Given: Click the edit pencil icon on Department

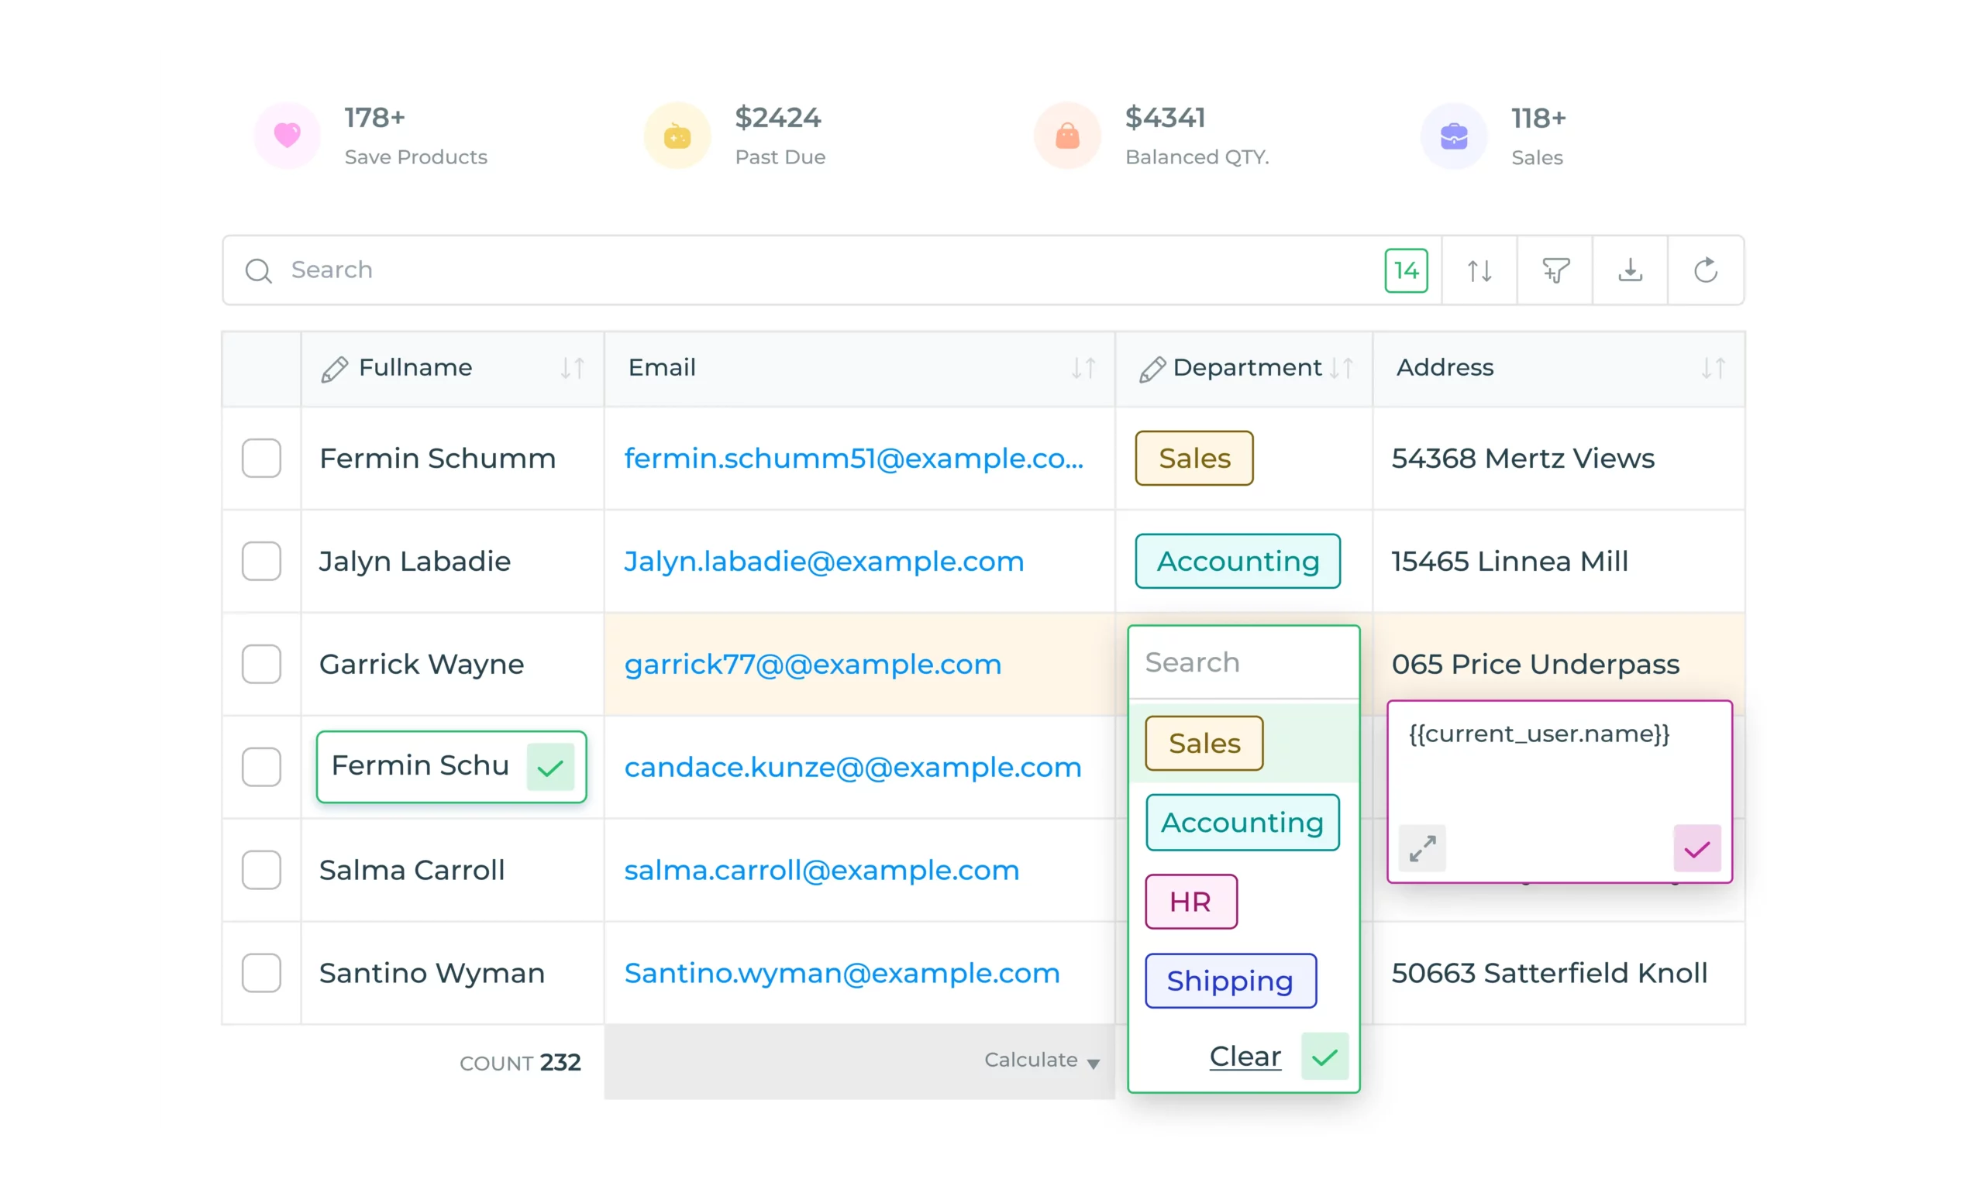Looking at the screenshot, I should point(1152,368).
